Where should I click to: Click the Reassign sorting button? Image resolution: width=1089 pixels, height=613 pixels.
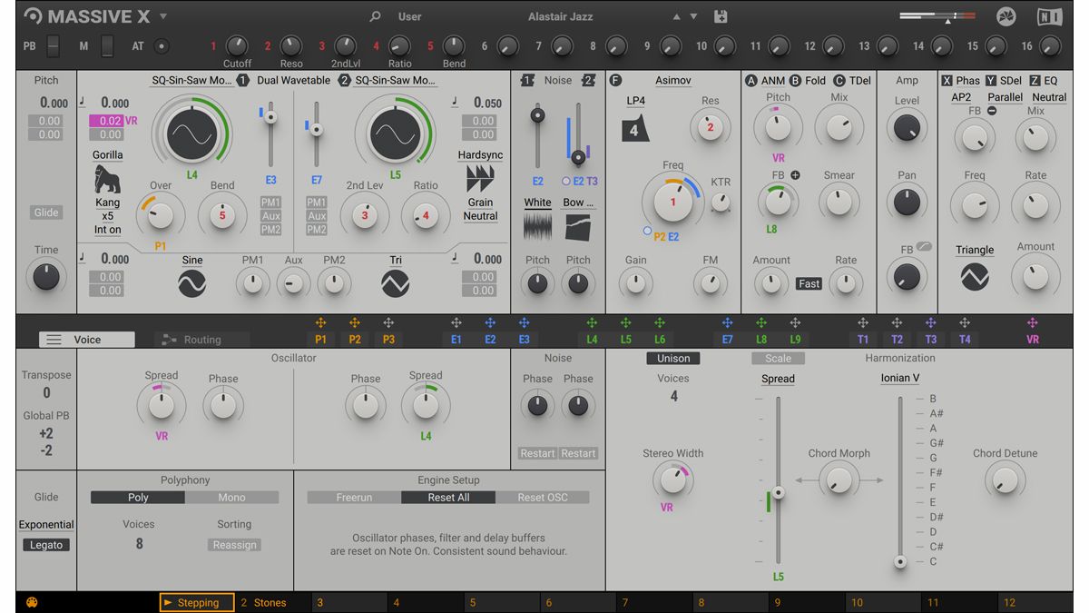point(234,545)
